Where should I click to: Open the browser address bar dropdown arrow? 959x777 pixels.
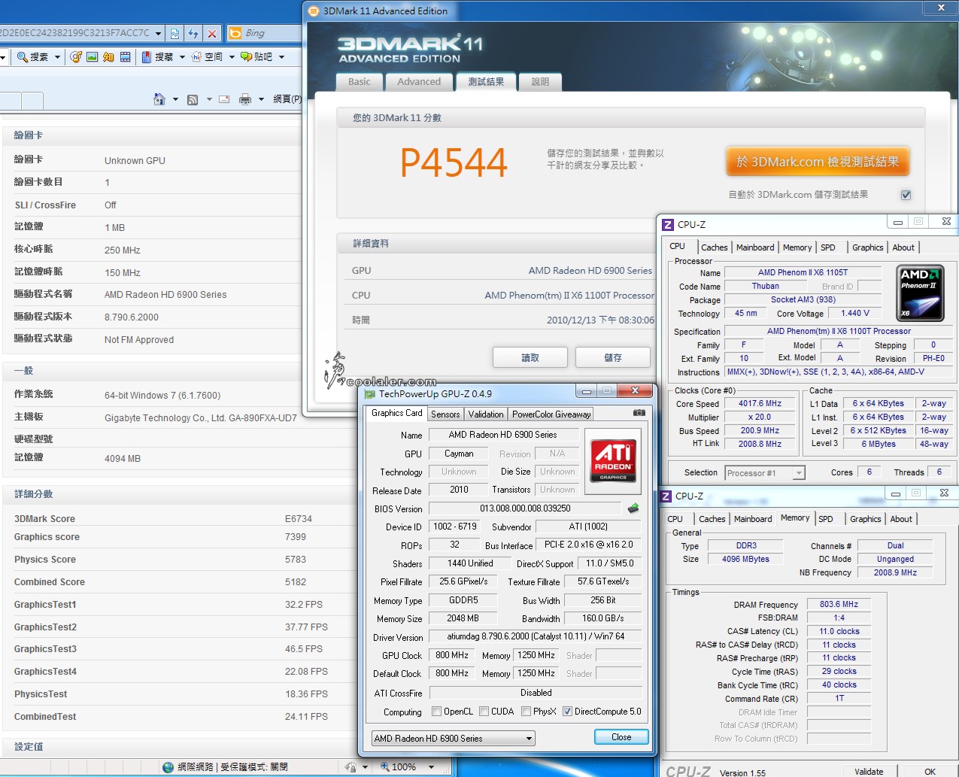tap(158, 33)
